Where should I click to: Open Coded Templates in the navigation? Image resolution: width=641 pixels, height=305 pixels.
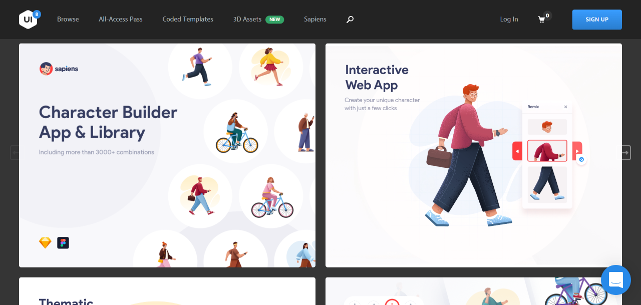tap(188, 19)
